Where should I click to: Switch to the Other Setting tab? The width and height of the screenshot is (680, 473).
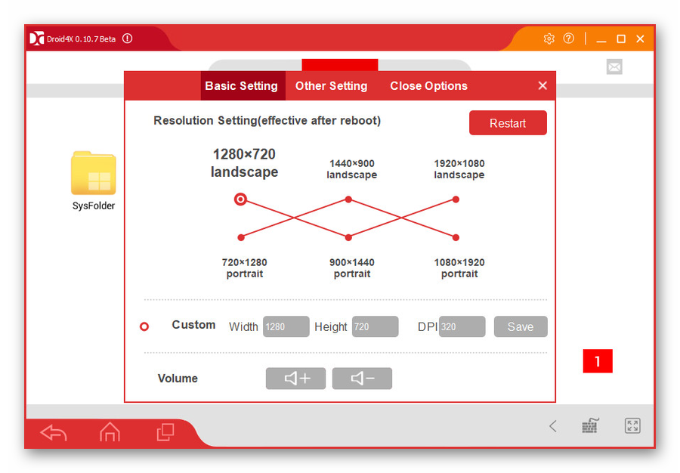(331, 86)
